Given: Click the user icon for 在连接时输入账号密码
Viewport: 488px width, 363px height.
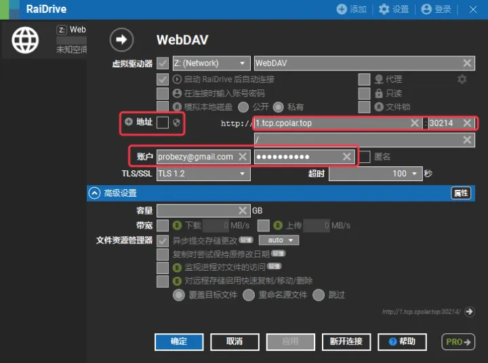Looking at the screenshot, I should (x=177, y=93).
